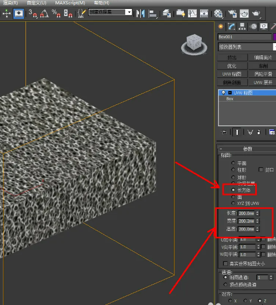
Task: Click the Mirror tool icon
Action: click(140, 13)
